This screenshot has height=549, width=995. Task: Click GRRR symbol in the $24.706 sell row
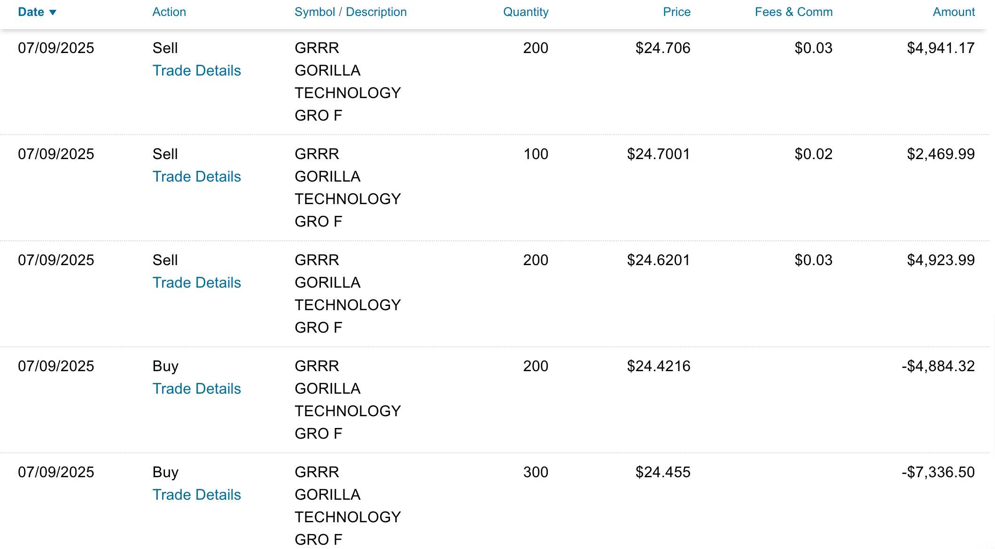click(317, 48)
